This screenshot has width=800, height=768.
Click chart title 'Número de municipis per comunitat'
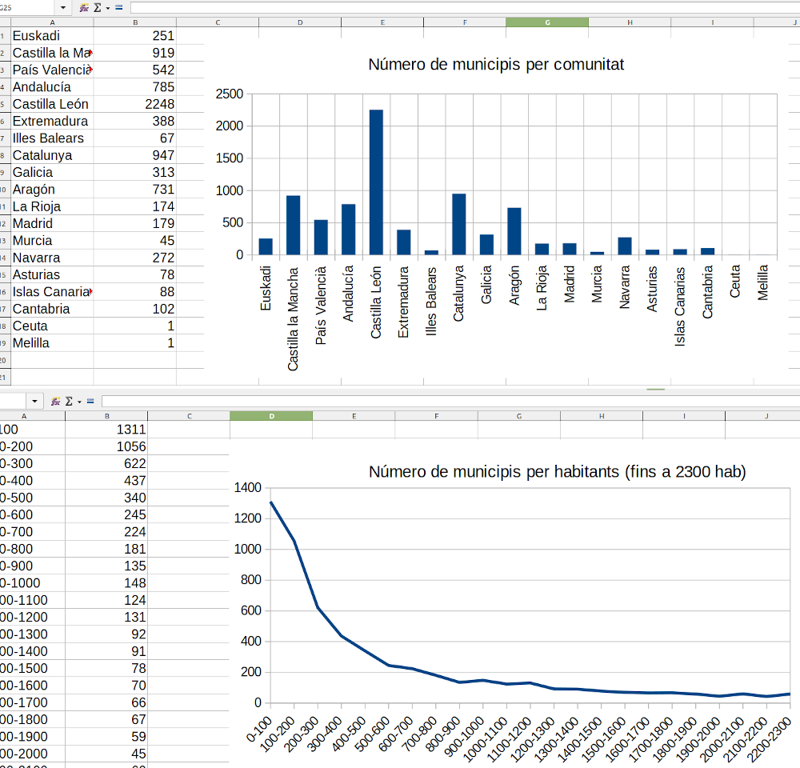[496, 65]
